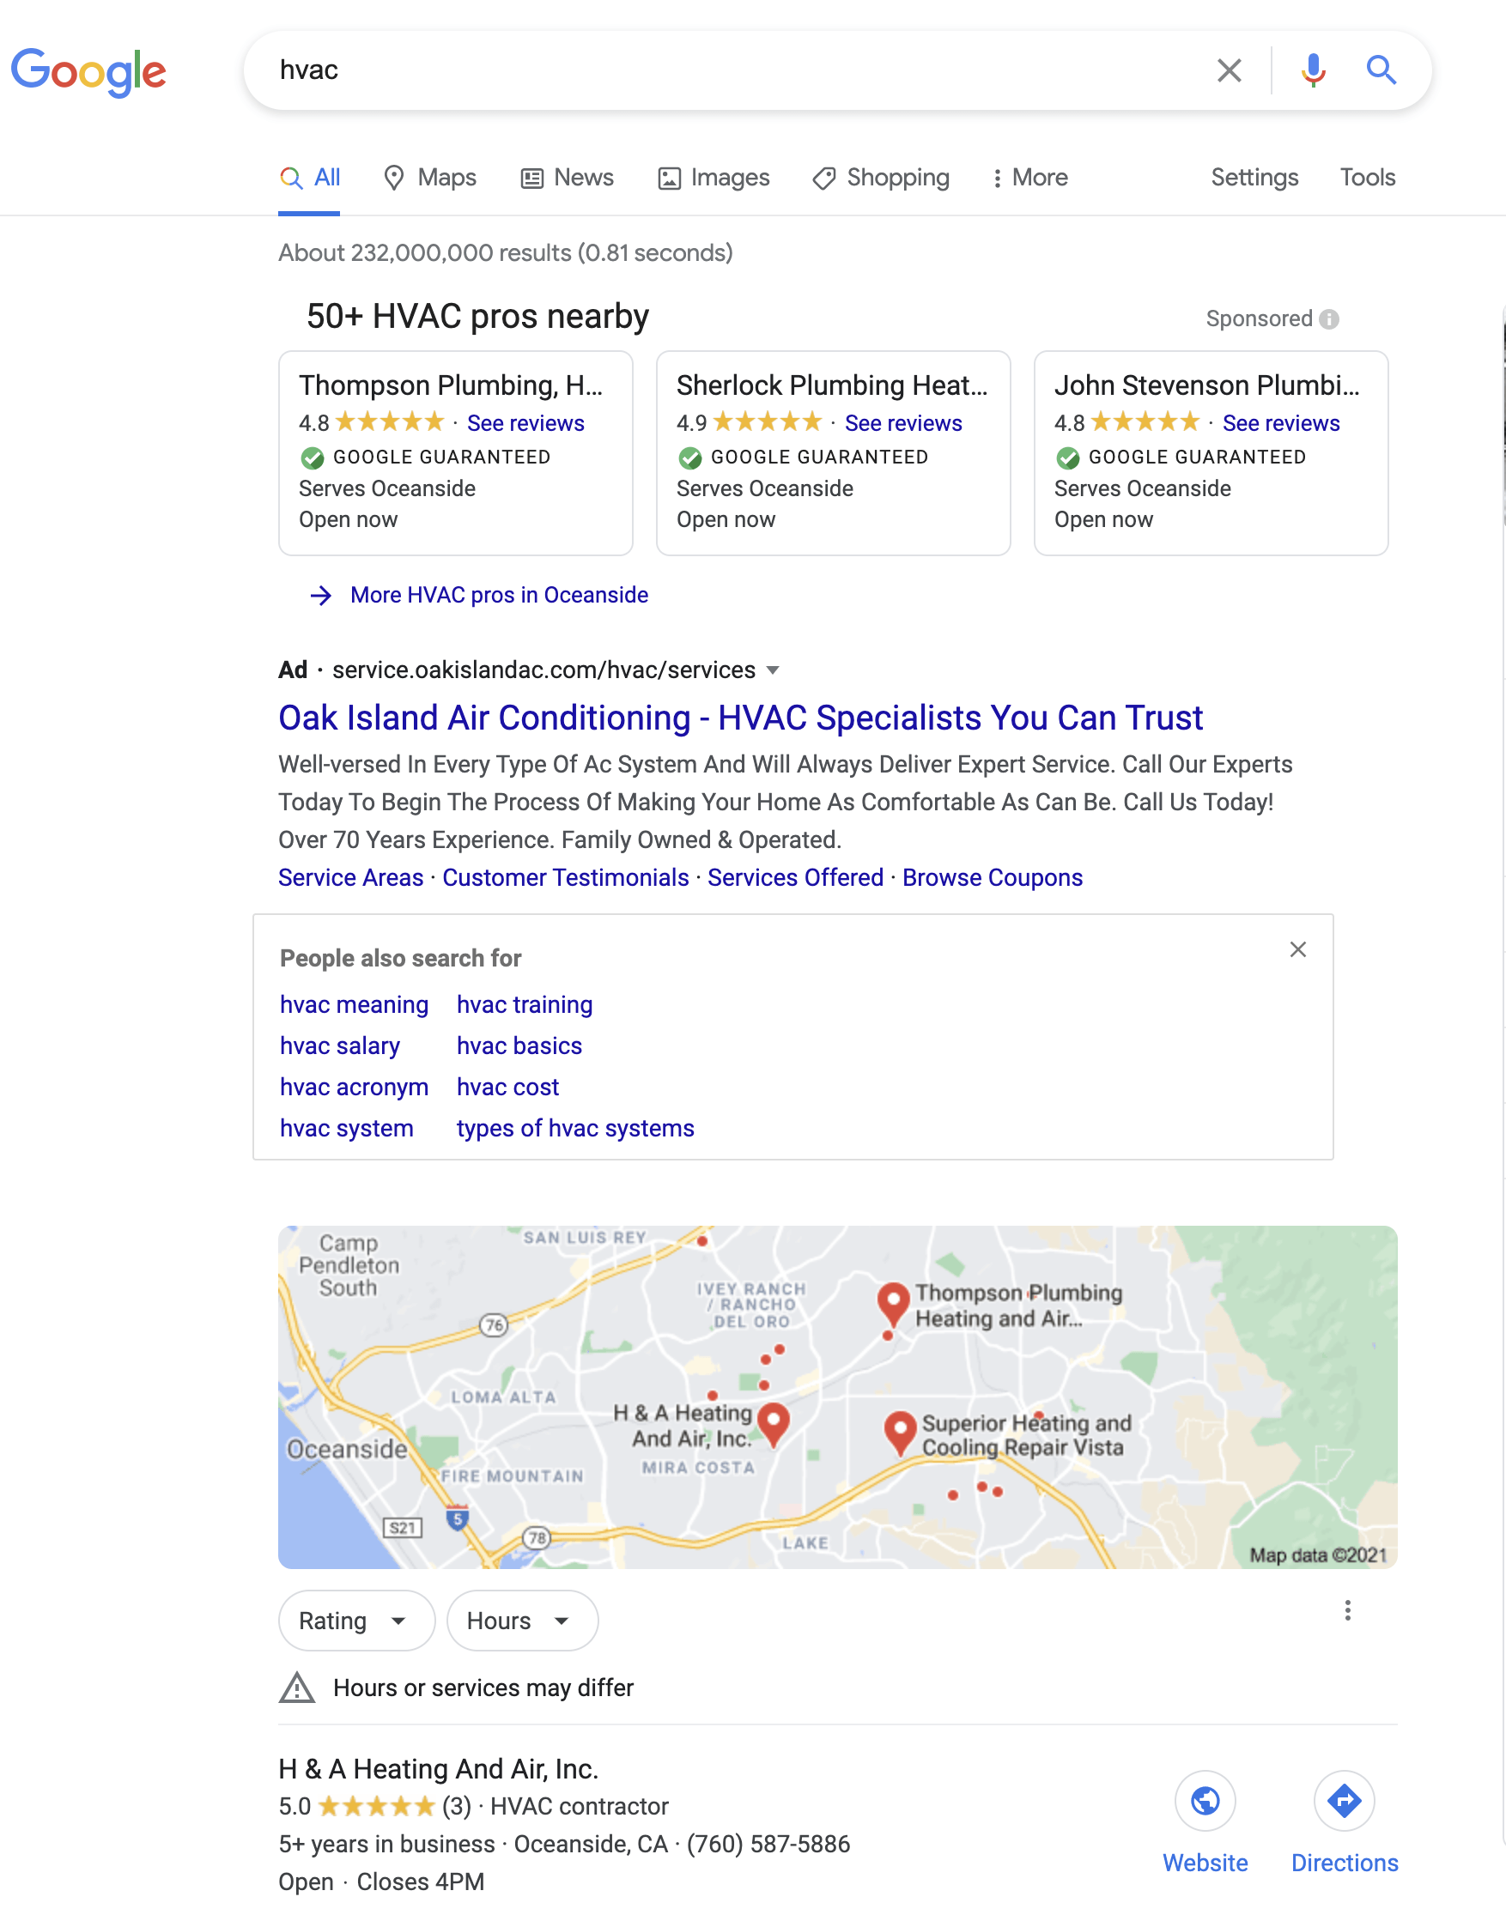Select the Thompson Plumbing map pin
The width and height of the screenshot is (1506, 1921).
893,1303
